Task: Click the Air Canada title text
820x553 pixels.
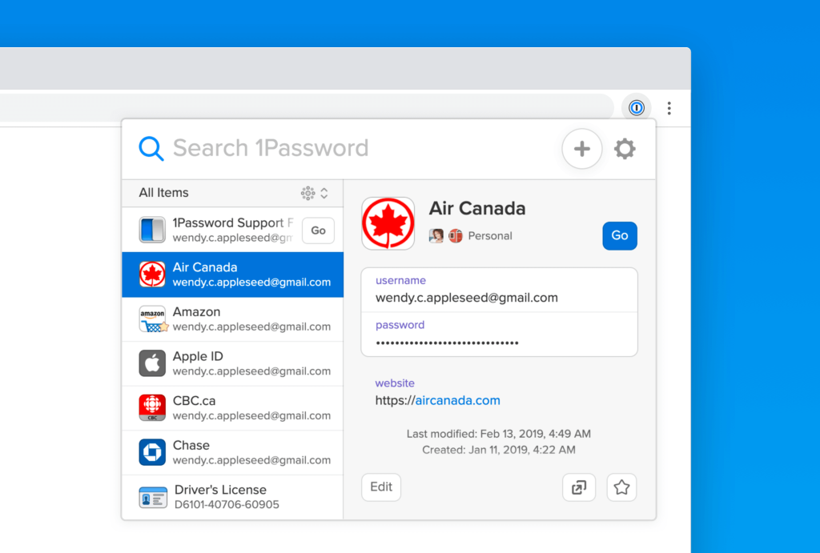Action: [477, 209]
